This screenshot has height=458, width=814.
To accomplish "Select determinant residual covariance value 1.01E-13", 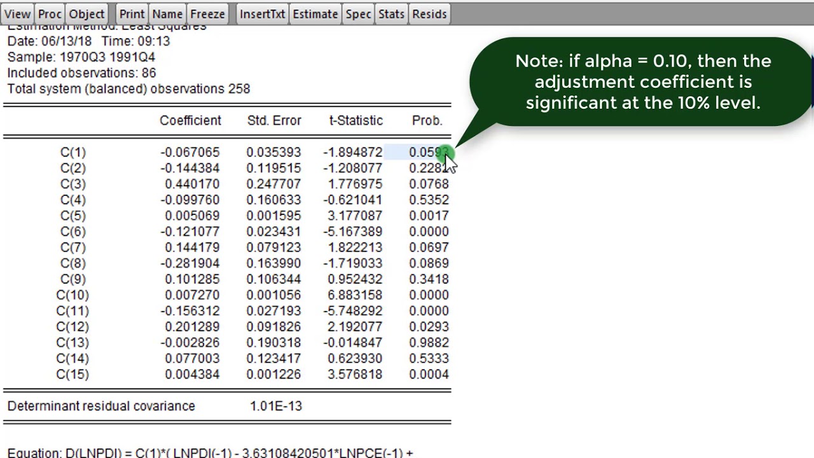I will click(x=276, y=406).
